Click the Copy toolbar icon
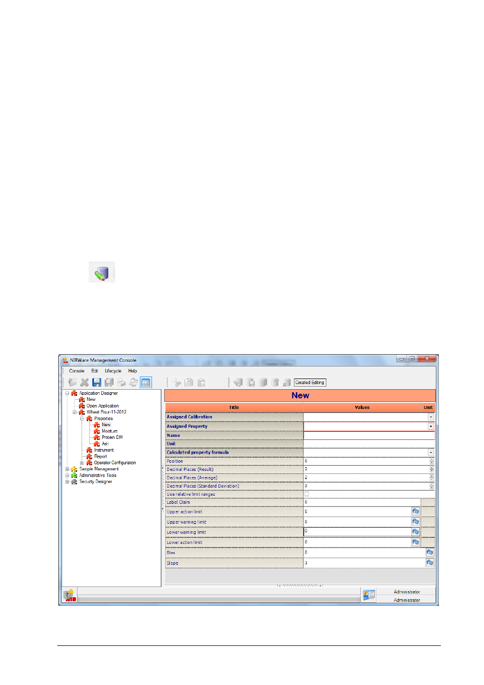The width and height of the screenshot is (484, 685). [x=189, y=383]
